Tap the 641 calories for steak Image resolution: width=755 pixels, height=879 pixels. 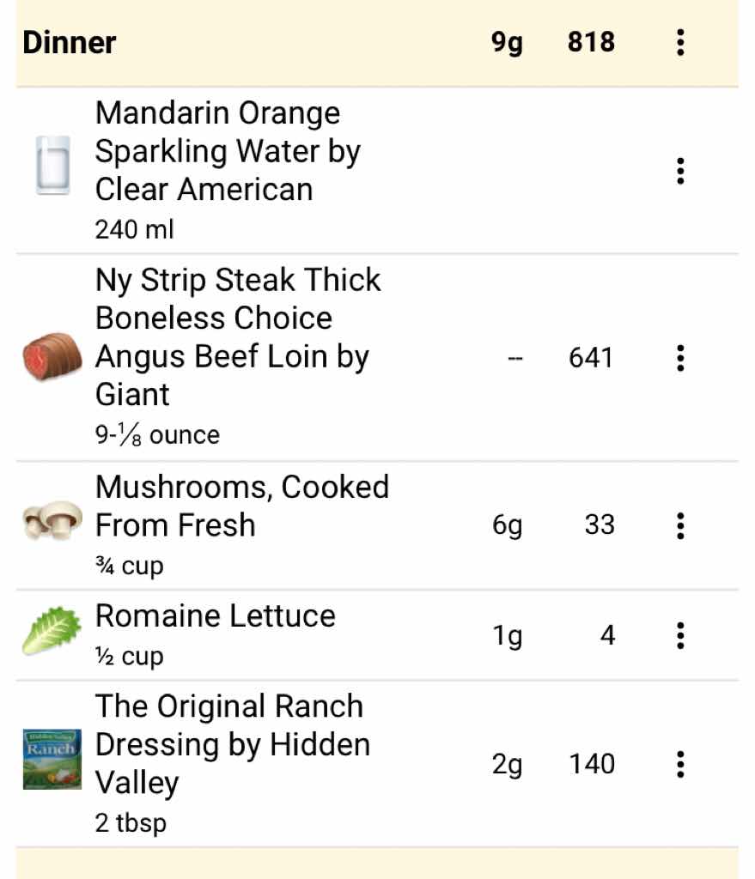(591, 358)
